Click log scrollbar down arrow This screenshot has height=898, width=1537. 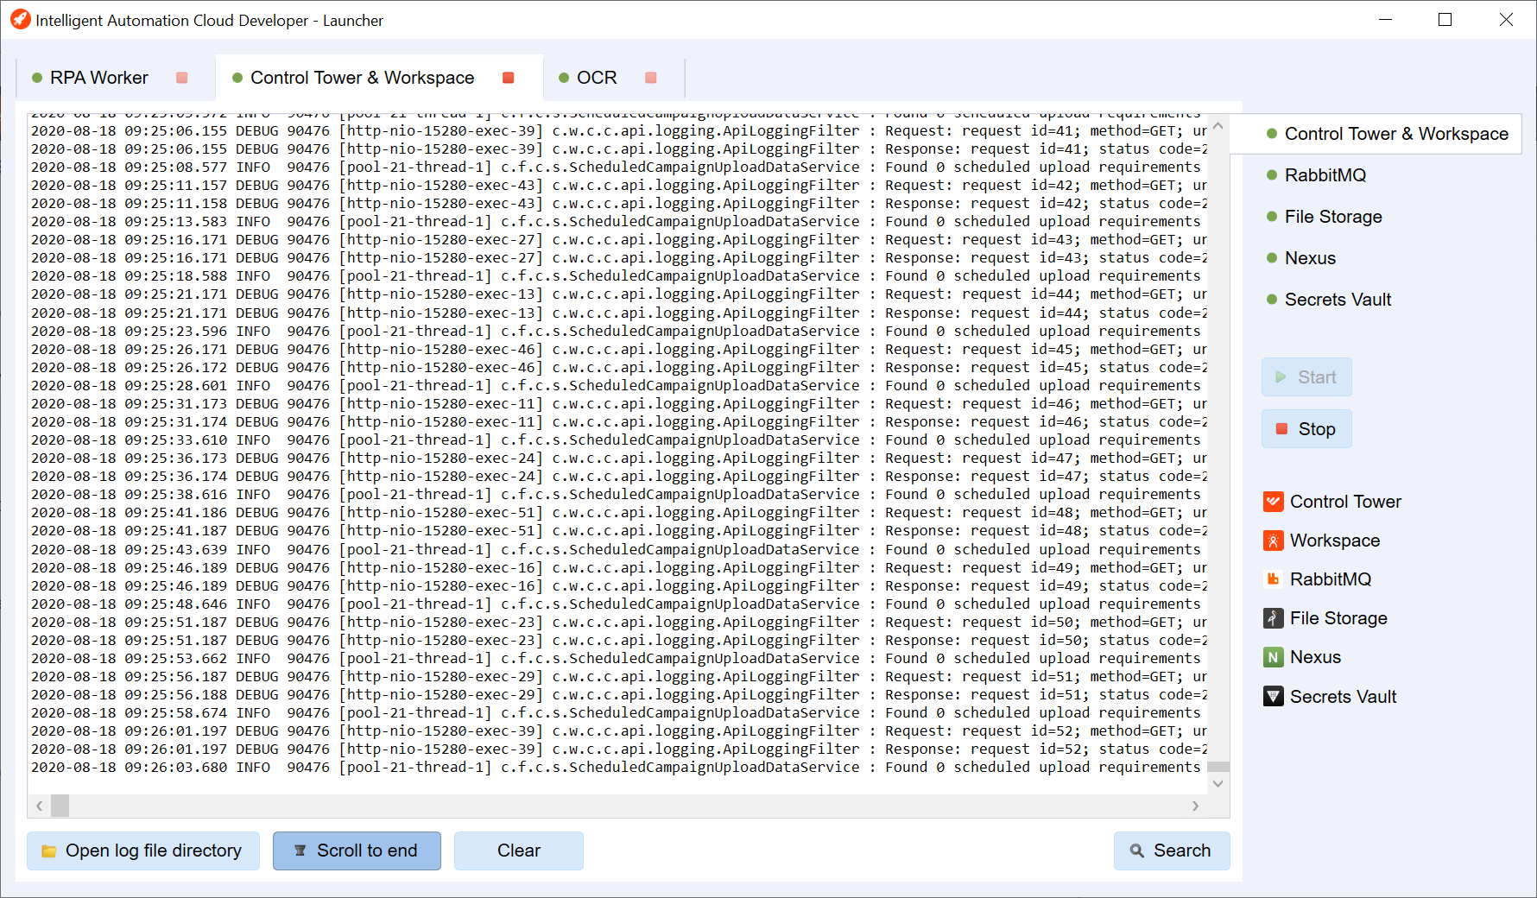(1218, 783)
